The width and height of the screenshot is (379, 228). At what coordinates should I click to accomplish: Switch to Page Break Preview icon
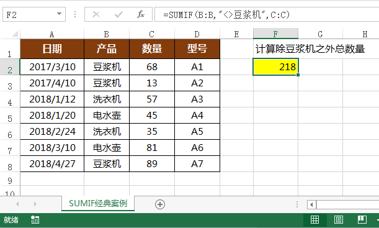362,219
